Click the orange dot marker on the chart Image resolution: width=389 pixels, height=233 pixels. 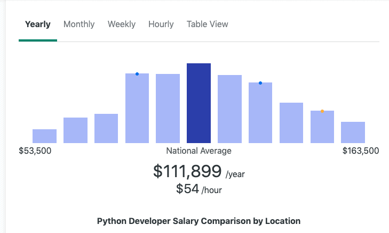[x=322, y=111]
